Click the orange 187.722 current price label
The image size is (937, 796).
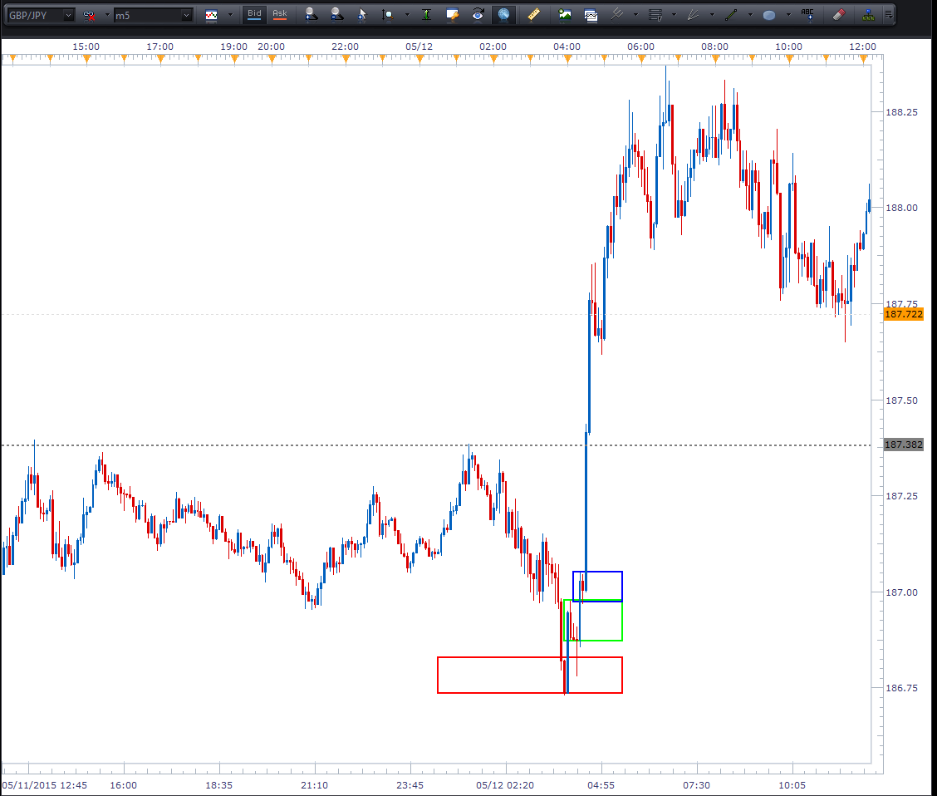tap(904, 314)
